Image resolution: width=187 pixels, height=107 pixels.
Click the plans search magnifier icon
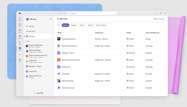(x=58, y=25)
